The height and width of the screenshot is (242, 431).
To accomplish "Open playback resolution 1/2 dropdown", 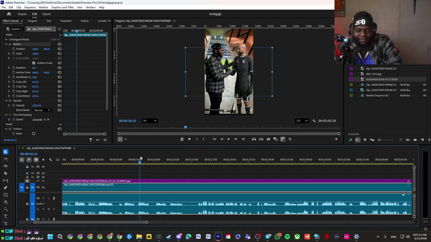I will coord(302,121).
